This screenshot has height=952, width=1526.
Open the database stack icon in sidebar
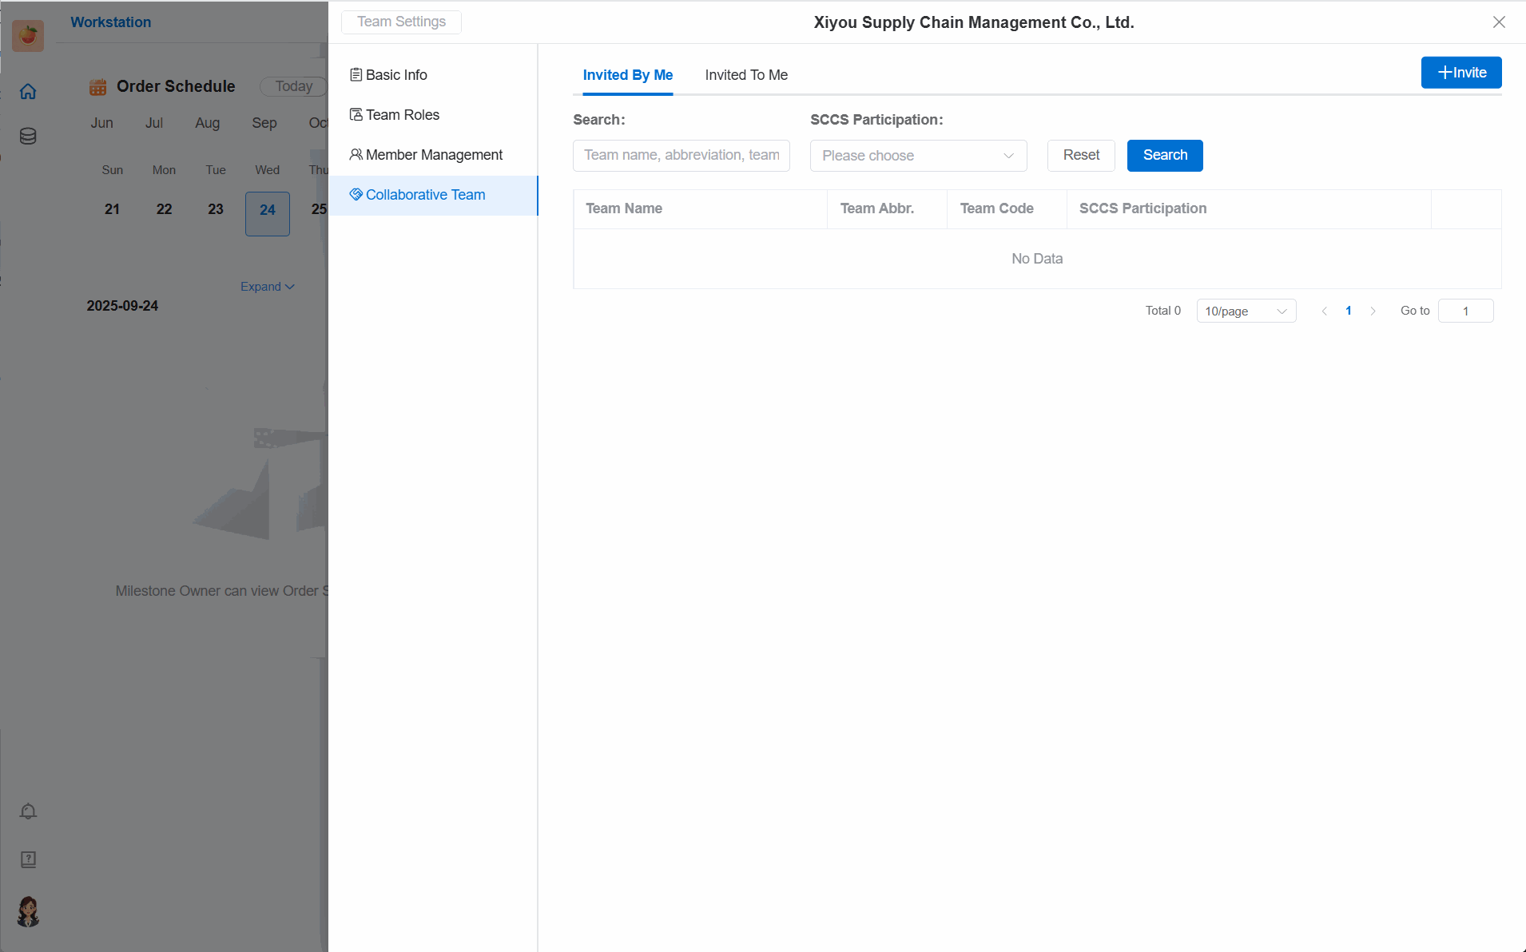pos(28,137)
